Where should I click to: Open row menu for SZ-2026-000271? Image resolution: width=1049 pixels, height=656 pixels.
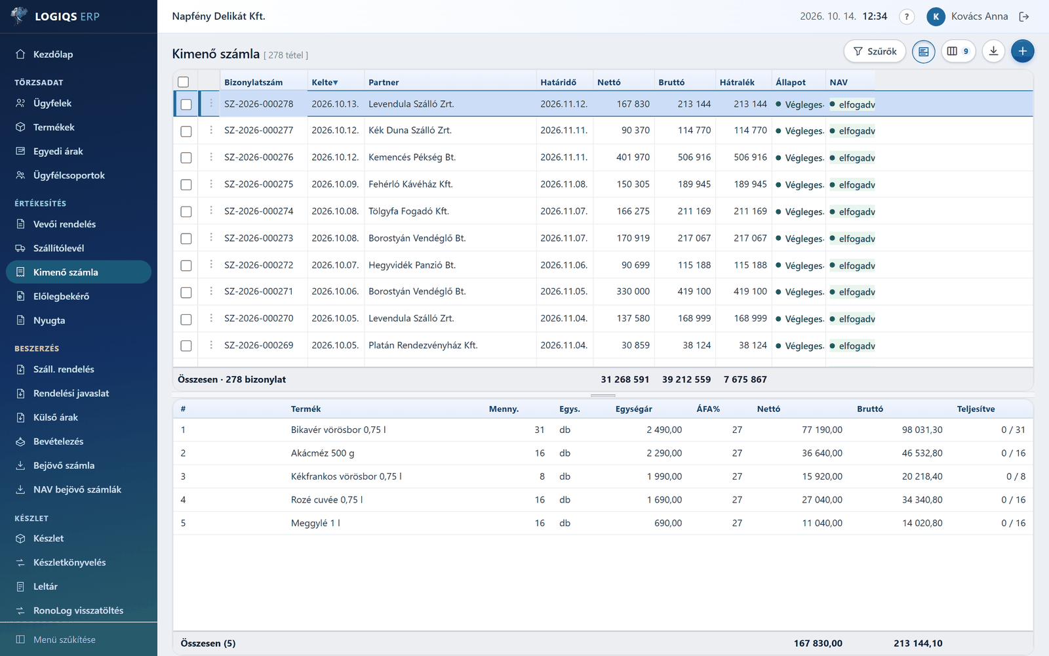tap(211, 291)
